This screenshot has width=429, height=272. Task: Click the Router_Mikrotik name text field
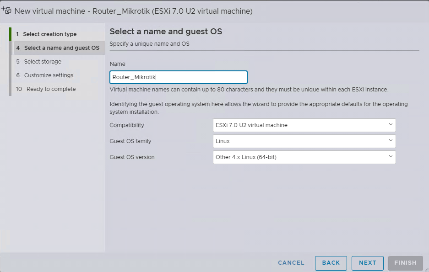point(179,77)
